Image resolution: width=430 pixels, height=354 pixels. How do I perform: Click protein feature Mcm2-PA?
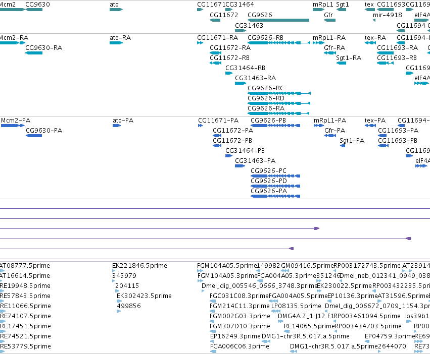(13, 126)
